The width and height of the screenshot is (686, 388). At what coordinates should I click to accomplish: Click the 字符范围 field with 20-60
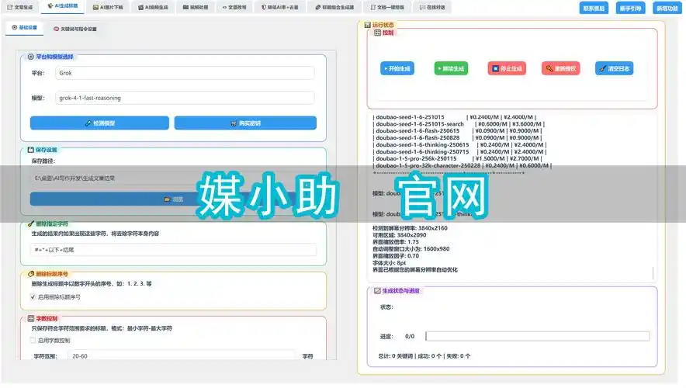tap(182, 356)
